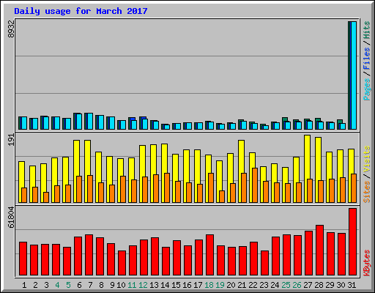Select the red KBytes bar for day 1
375x293 pixels.
(23, 259)
